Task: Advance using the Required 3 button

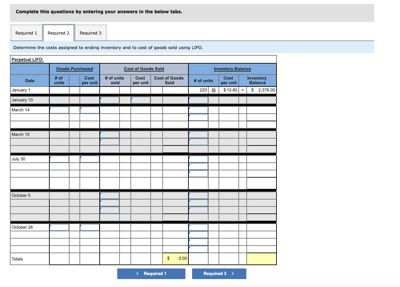Action: coord(219,273)
